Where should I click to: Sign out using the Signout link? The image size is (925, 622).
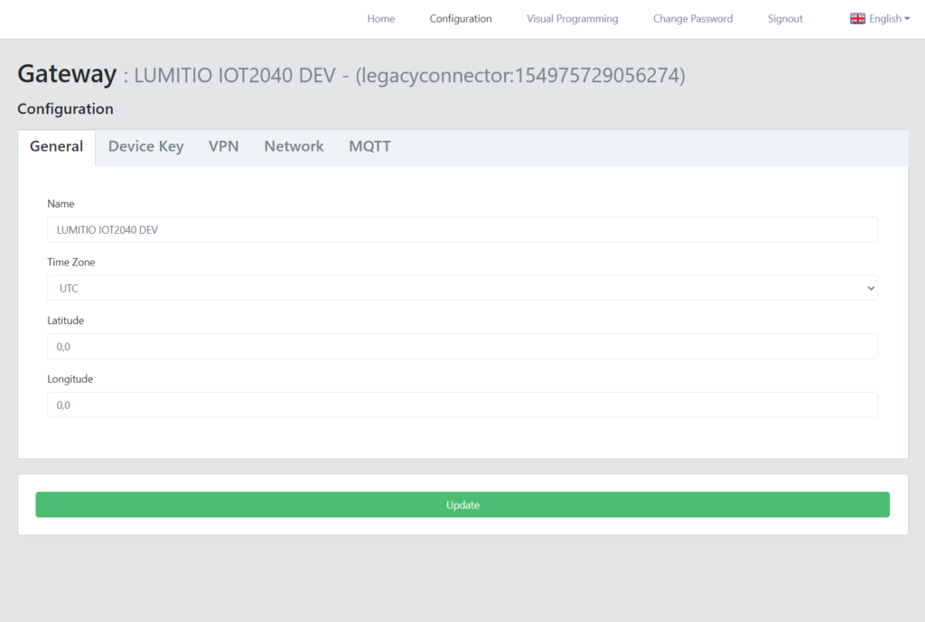tap(785, 19)
